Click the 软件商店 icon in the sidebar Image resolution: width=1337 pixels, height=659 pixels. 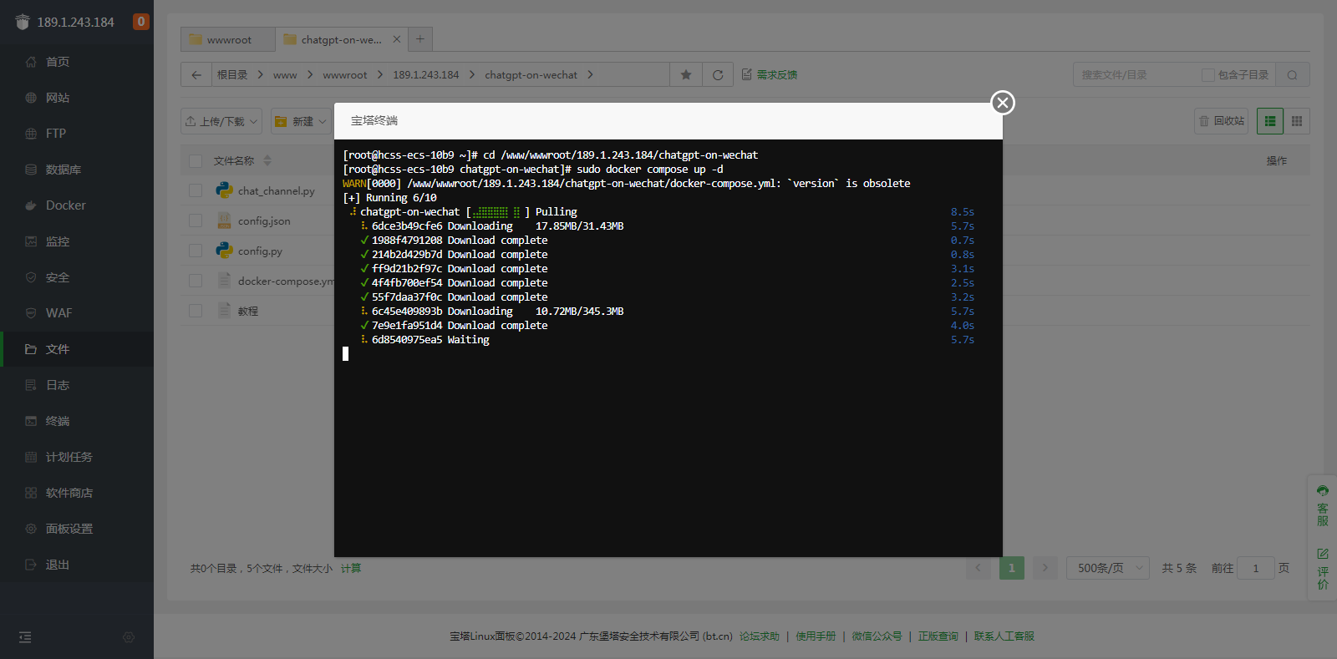31,493
